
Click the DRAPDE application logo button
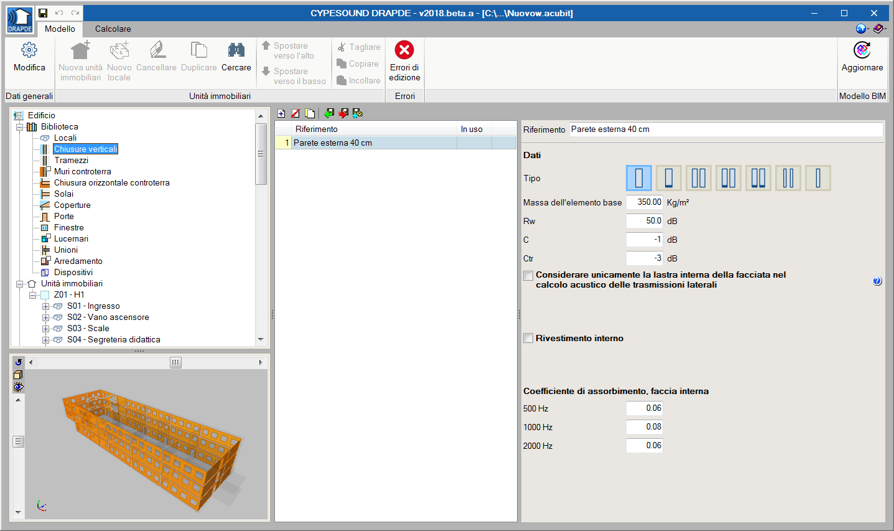(x=20, y=20)
